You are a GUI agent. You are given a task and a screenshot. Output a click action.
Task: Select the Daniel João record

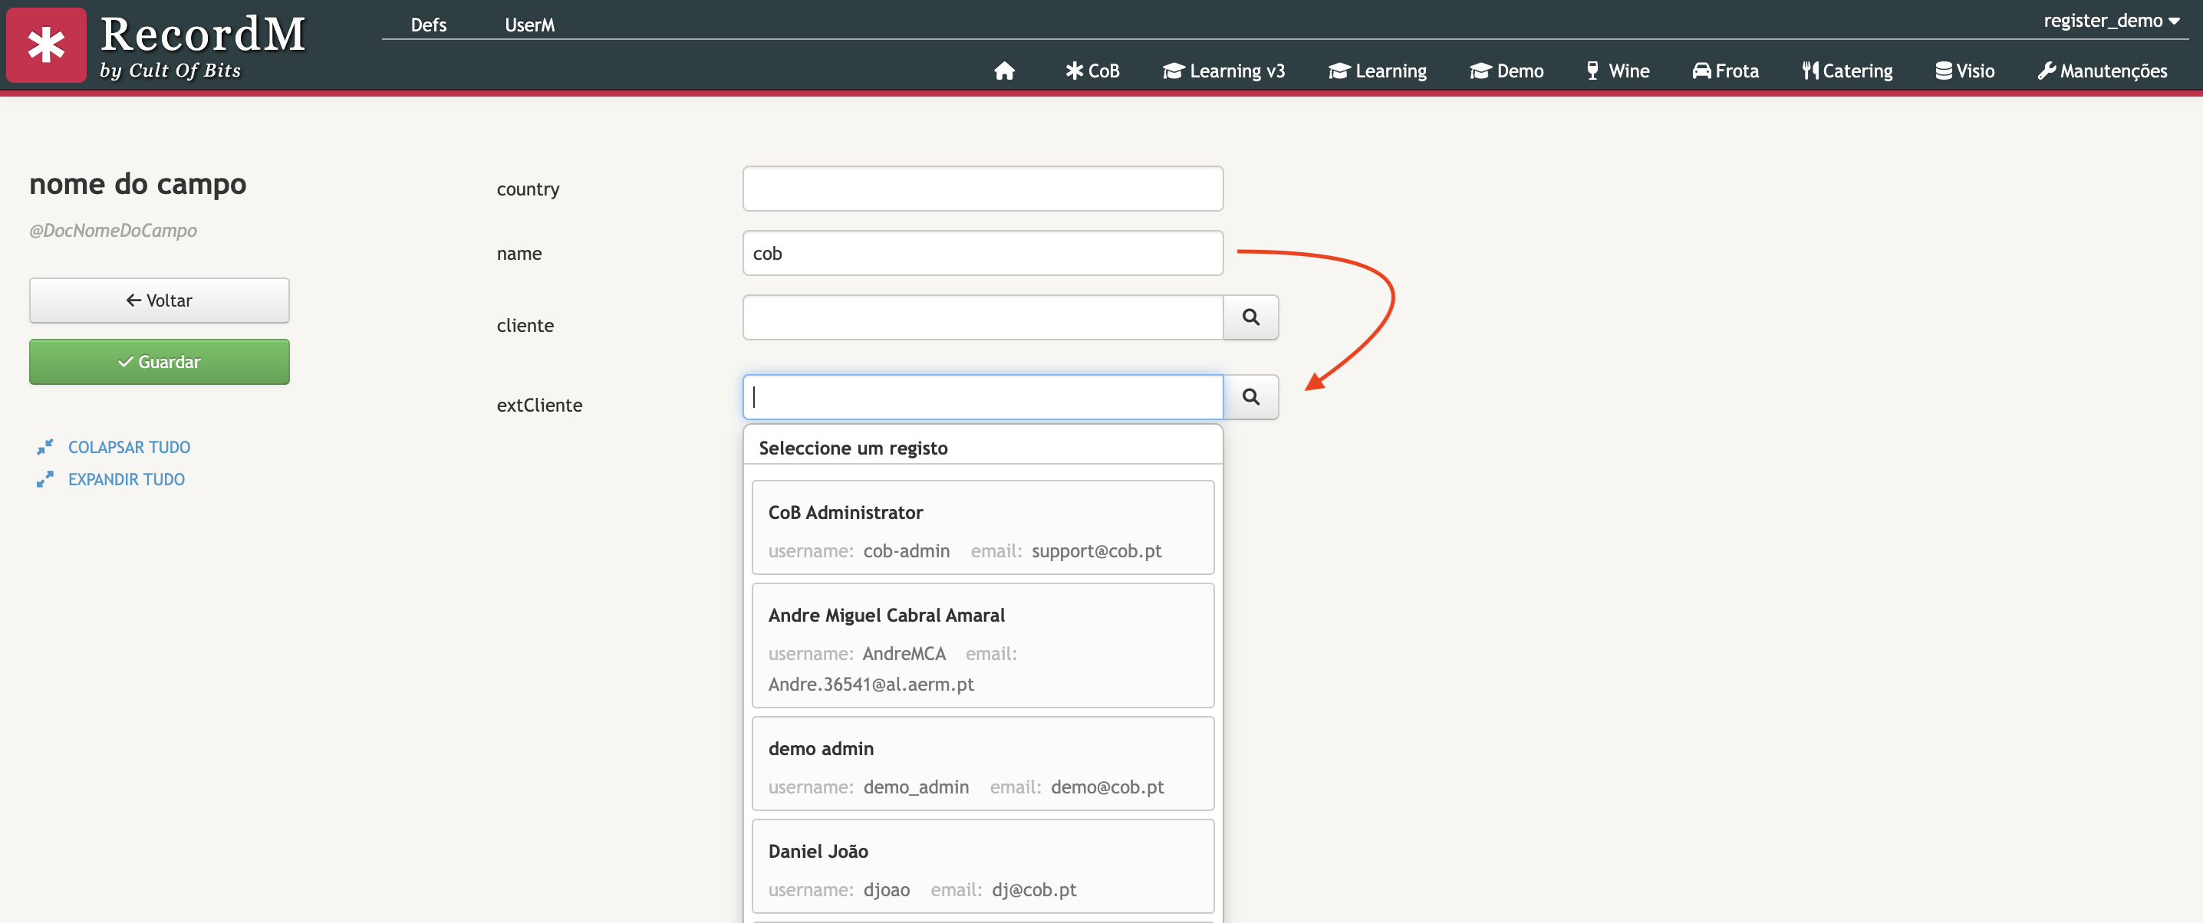983,866
